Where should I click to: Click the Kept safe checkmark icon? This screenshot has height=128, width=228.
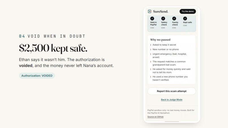[185, 18]
